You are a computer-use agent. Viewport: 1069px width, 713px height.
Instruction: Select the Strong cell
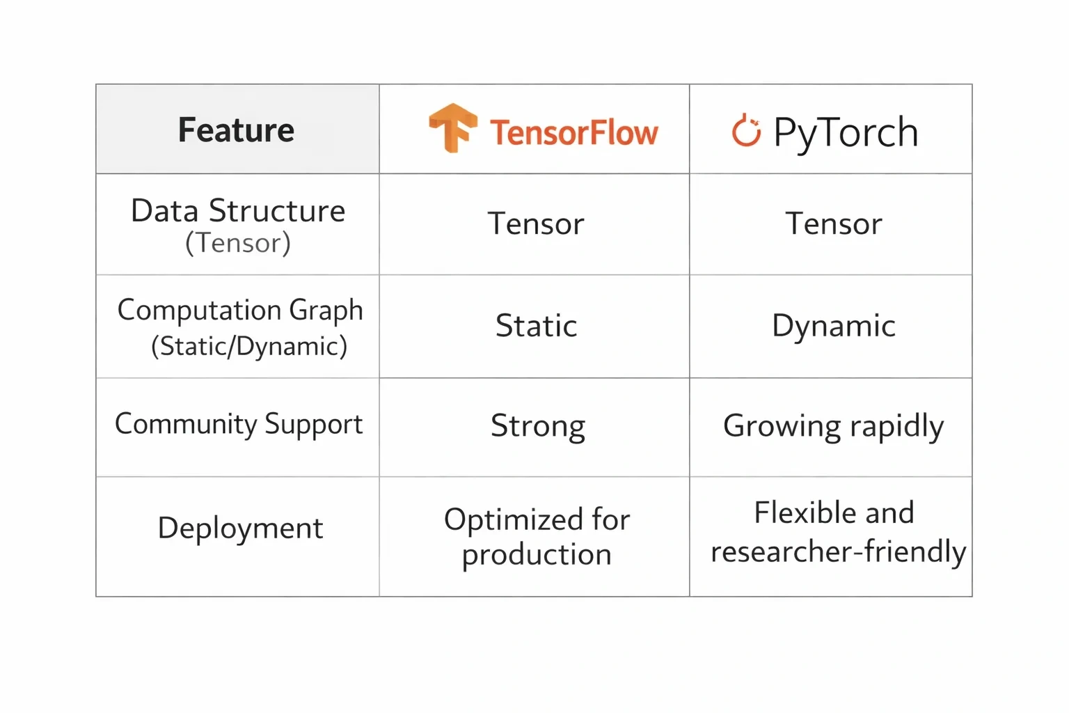click(534, 427)
